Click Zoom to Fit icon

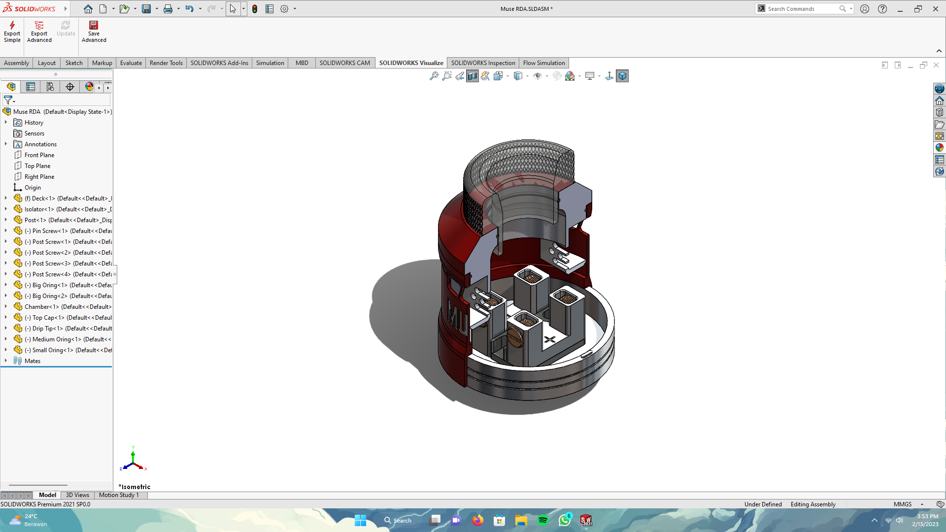click(434, 76)
